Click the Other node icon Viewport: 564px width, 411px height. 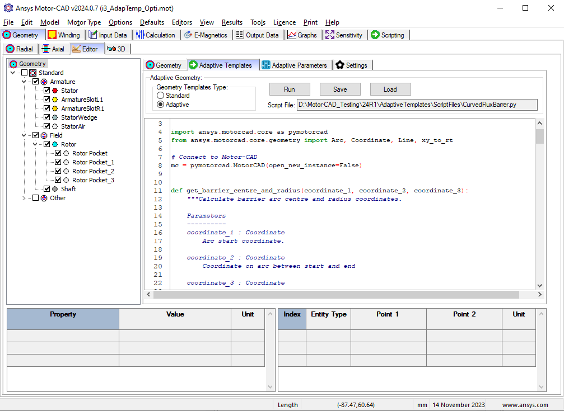(44, 198)
